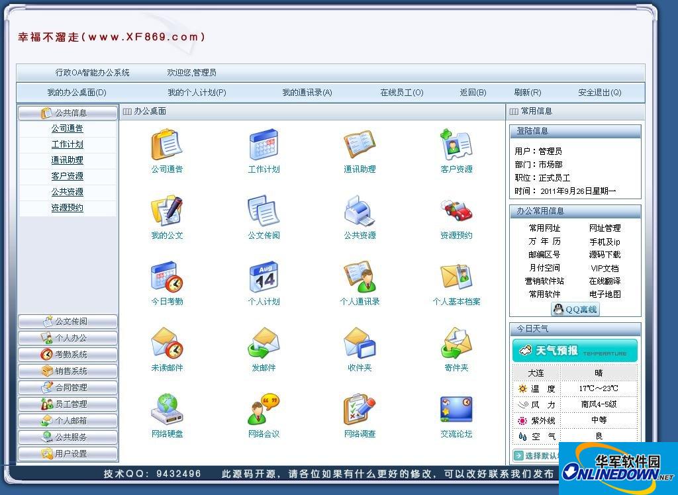The height and width of the screenshot is (495, 678).
Task: Open the 客户资源 sidebar link
Action: pos(68,176)
